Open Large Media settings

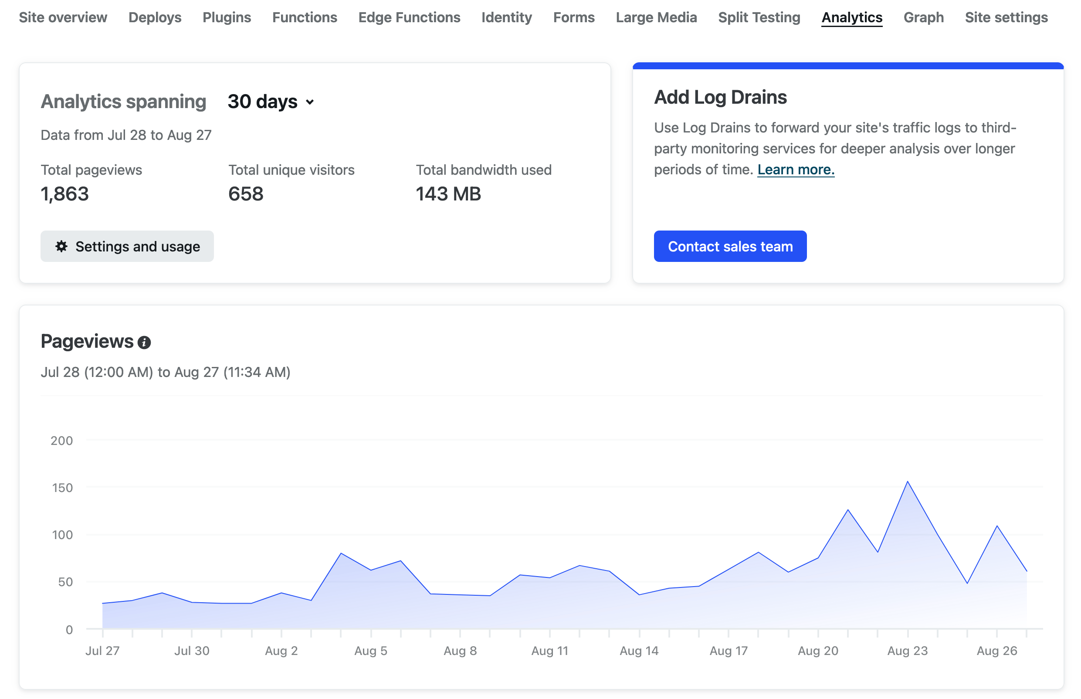click(x=656, y=17)
